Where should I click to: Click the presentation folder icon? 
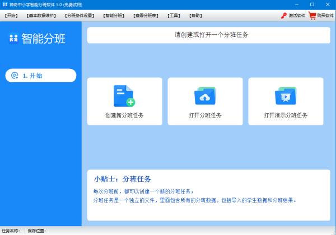(286, 96)
